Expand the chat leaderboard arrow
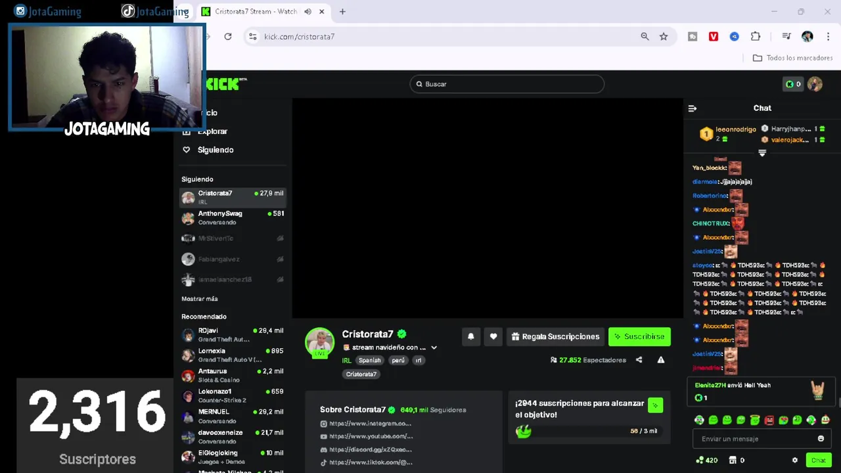This screenshot has width=841, height=473. [762, 152]
